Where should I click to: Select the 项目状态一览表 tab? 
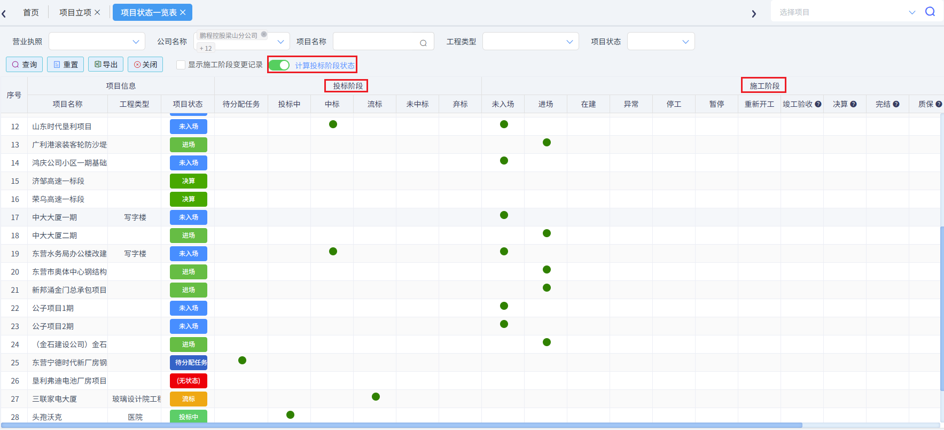pos(148,12)
